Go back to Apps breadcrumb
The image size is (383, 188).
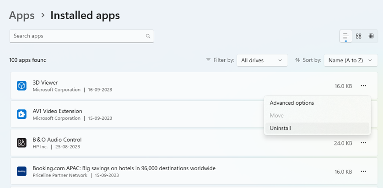pos(22,15)
